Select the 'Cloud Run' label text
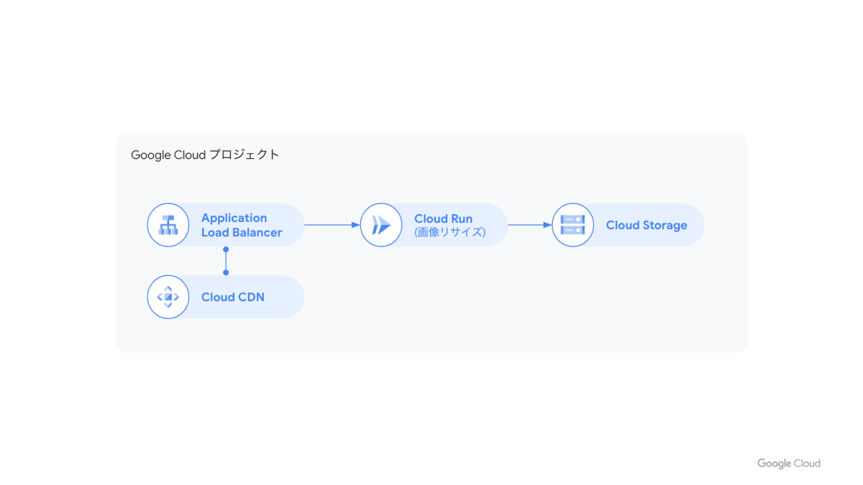 tap(443, 218)
